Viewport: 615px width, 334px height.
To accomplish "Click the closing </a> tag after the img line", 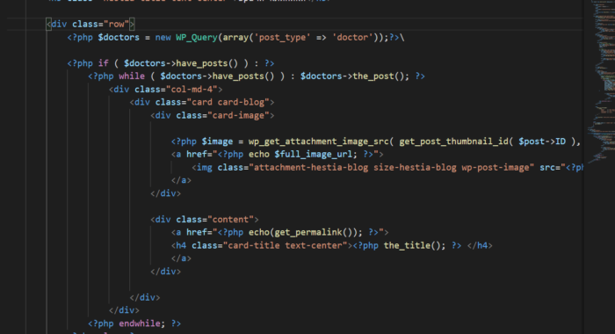I will 181,180.
